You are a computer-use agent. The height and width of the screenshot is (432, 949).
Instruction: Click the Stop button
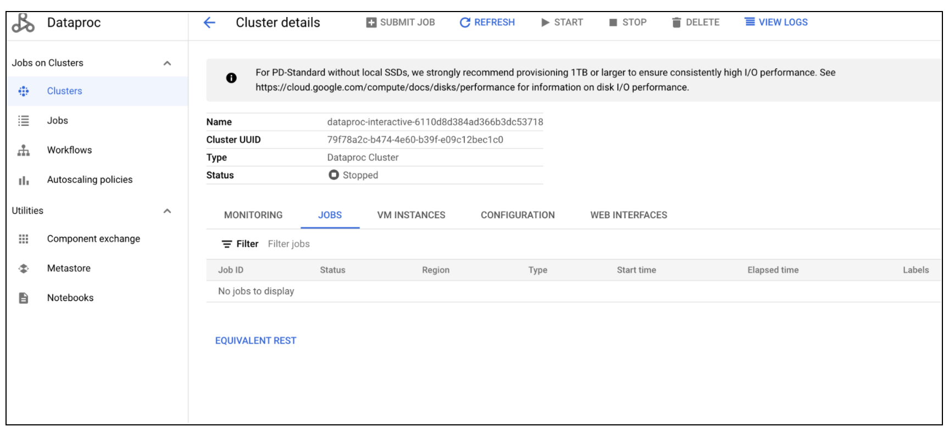coord(628,23)
